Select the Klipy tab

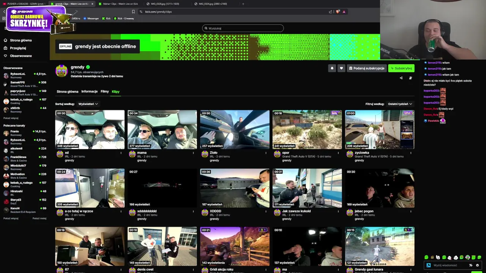[x=115, y=91]
